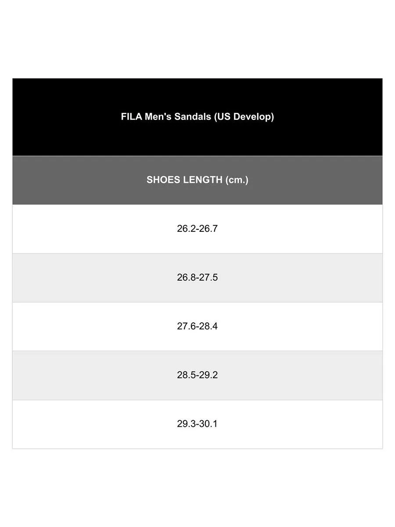Image resolution: width=395 pixels, height=527 pixels.
Task: Select the 30.1 value
Action: 209,424
